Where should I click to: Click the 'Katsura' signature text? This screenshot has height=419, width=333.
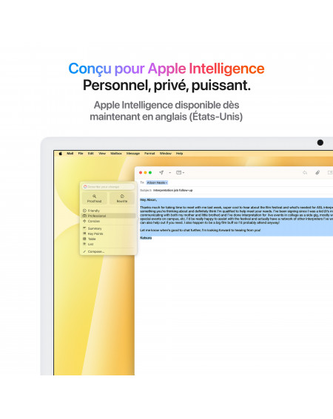point(146,238)
